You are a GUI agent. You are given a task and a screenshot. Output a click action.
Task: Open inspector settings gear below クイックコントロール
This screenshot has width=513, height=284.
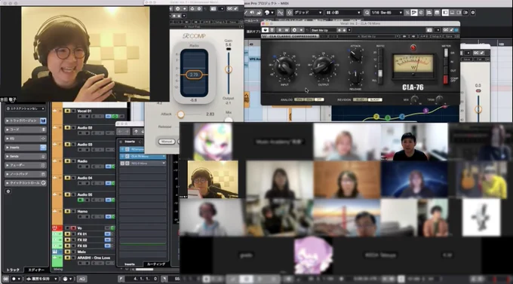(x=8, y=191)
